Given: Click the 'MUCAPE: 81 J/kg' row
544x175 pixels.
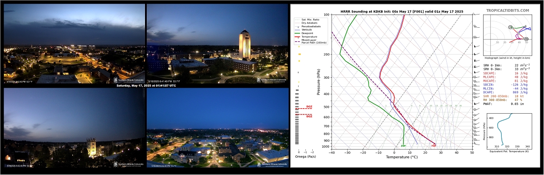Looking at the screenshot, I should [506, 81].
